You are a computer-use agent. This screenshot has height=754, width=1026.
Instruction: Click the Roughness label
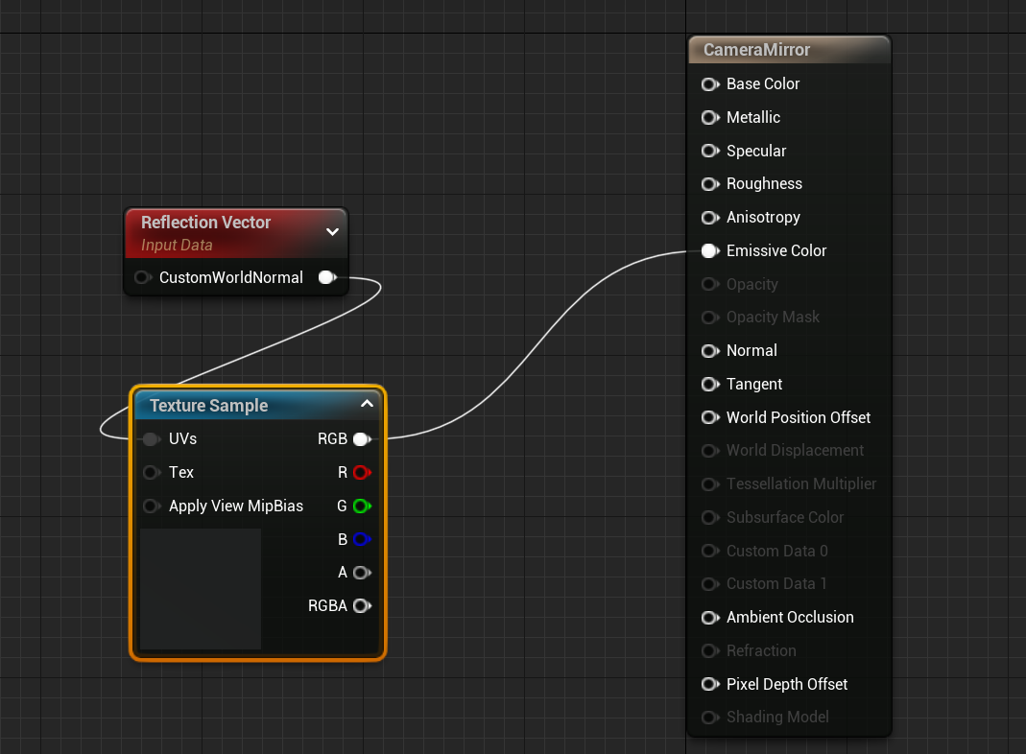pyautogui.click(x=764, y=184)
